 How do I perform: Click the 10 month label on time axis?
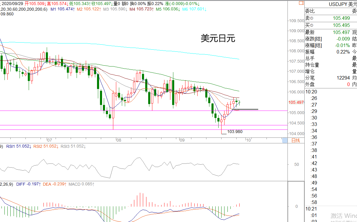(248, 140)
